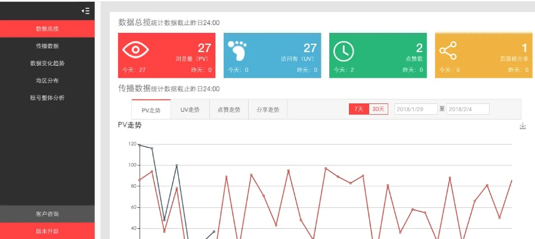Open 地区分布 sidebar item
Screen dimensions: 535x239
[x=47, y=80]
